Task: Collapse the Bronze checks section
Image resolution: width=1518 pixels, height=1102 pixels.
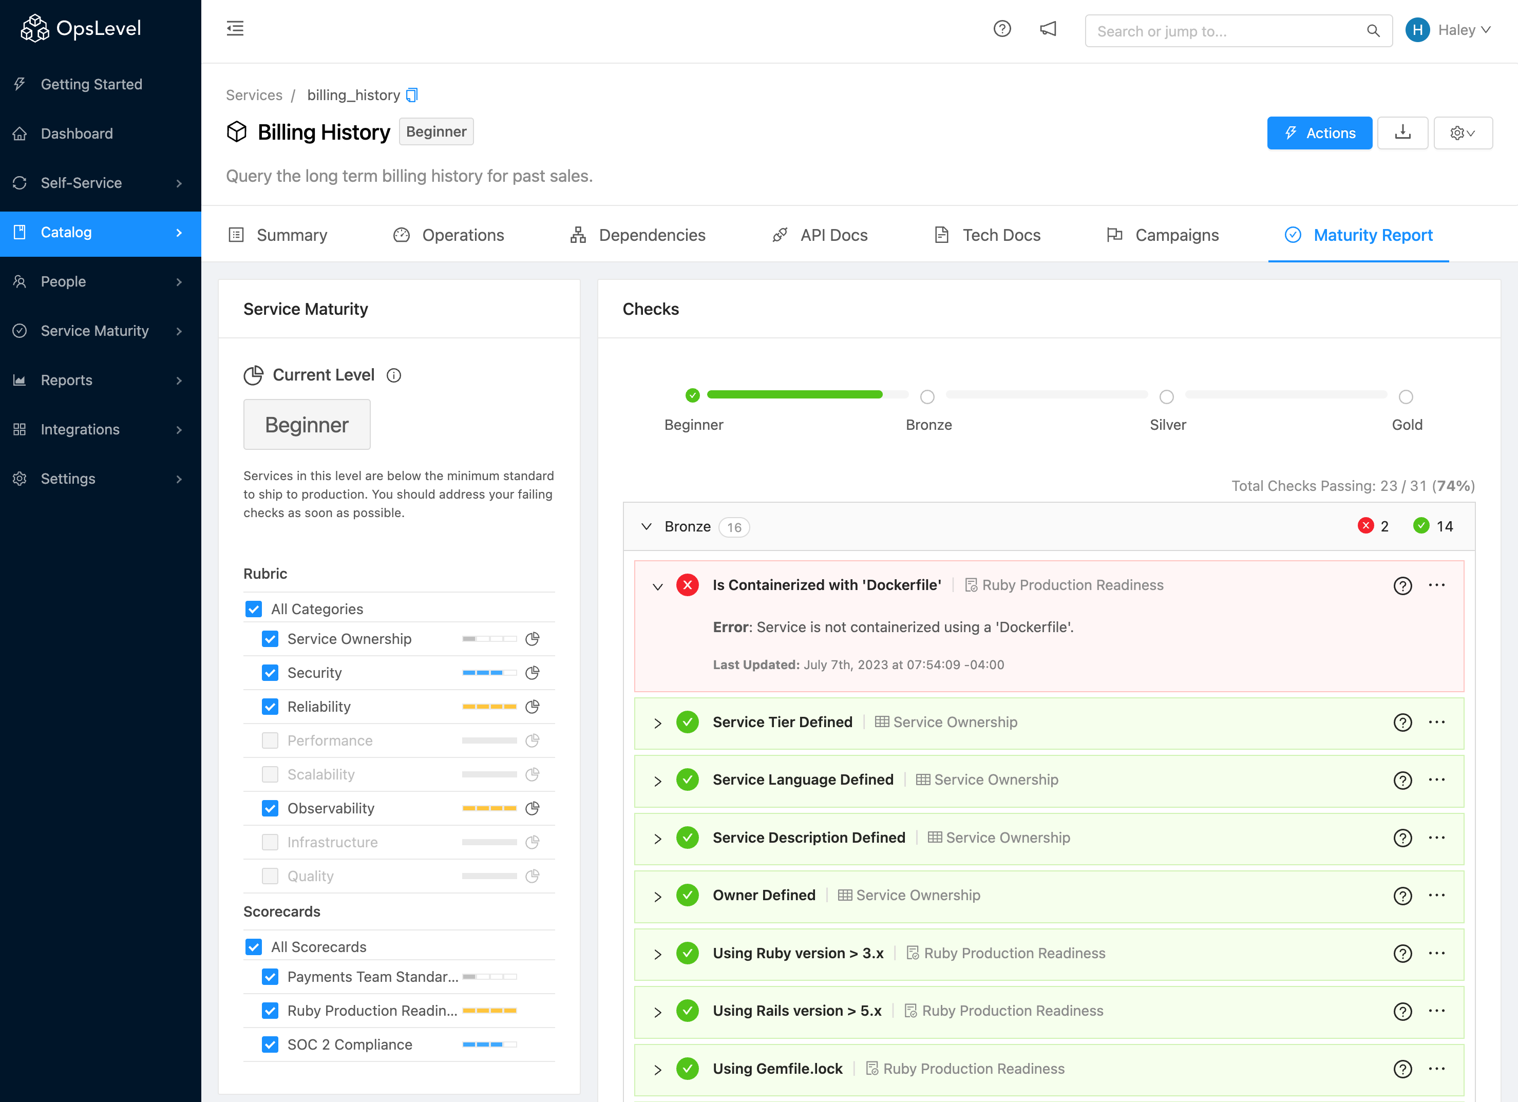Action: pos(646,526)
